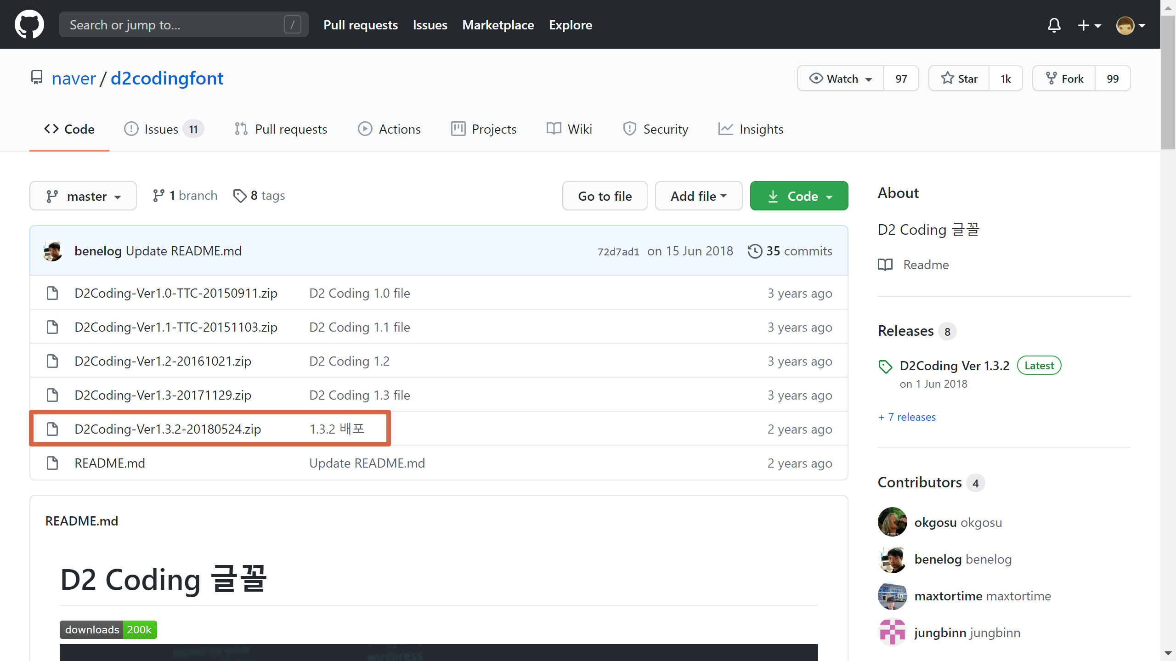Open the Watch subscription options

841,79
